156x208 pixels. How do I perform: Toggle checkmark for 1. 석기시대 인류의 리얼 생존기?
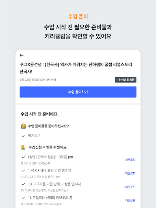click(24, 171)
